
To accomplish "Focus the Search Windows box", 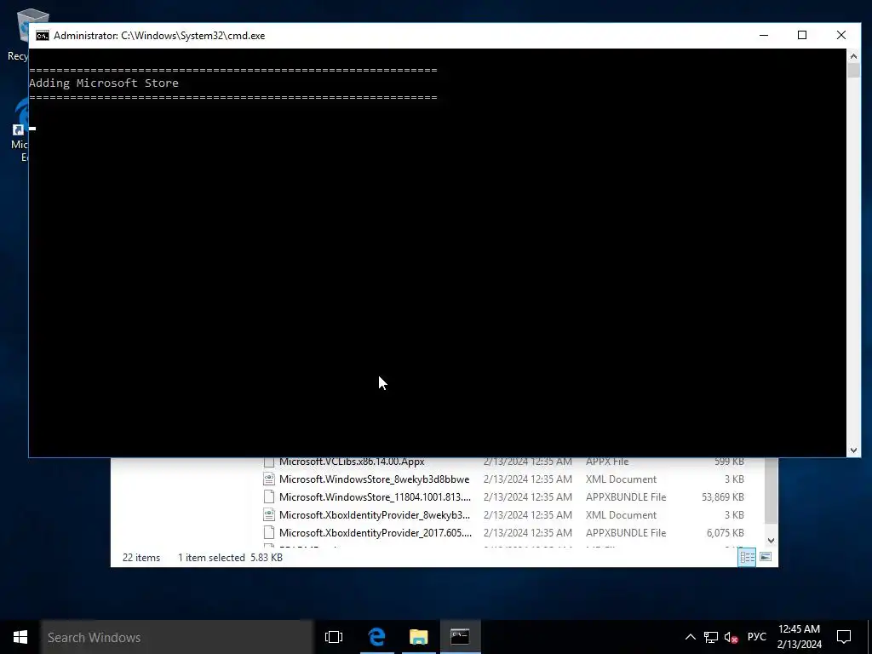I will click(x=177, y=637).
